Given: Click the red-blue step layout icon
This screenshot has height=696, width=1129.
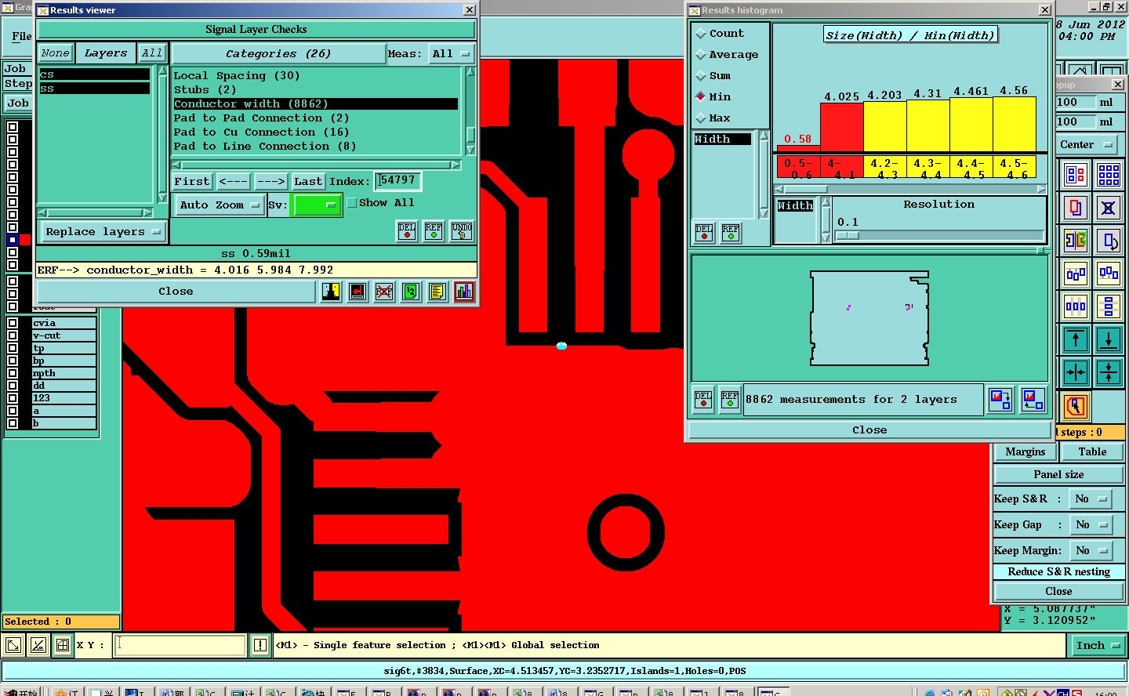Looking at the screenshot, I should 1076,175.
